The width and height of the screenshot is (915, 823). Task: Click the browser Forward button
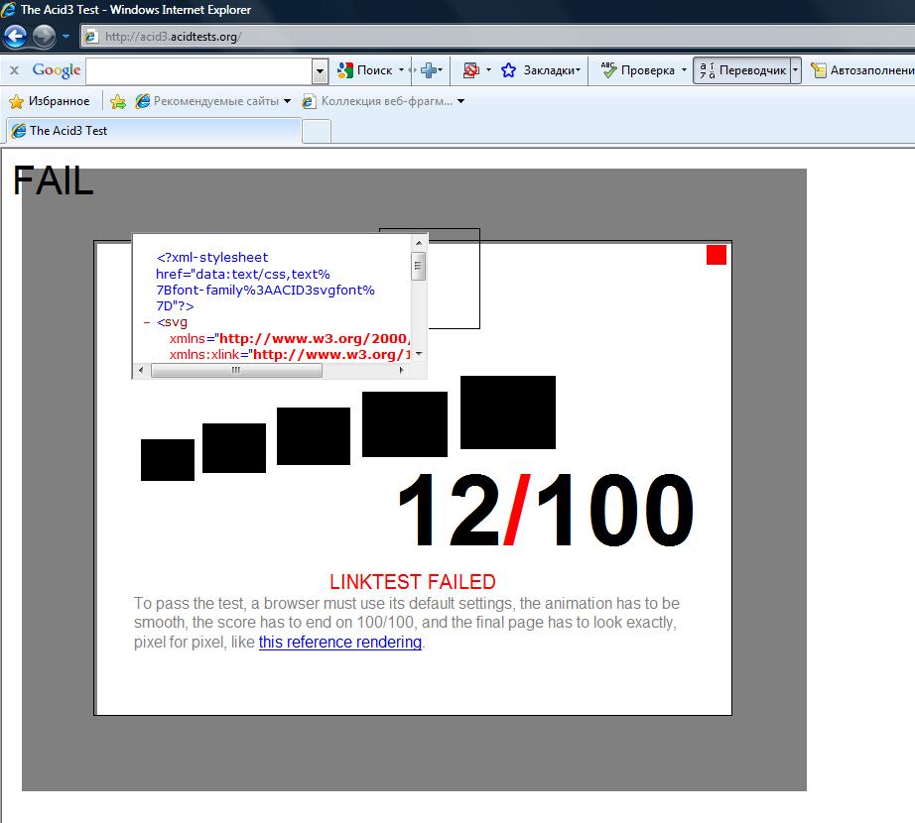[x=44, y=38]
